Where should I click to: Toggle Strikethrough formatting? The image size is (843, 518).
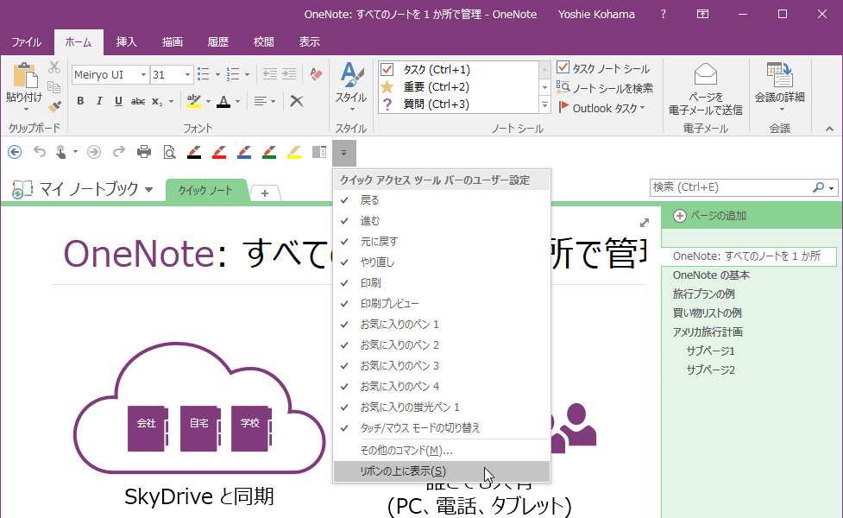click(x=138, y=101)
